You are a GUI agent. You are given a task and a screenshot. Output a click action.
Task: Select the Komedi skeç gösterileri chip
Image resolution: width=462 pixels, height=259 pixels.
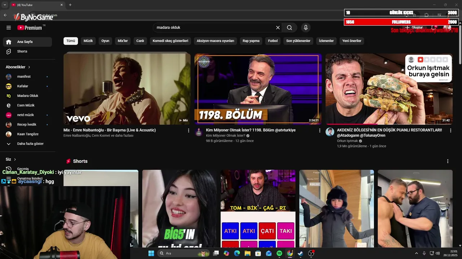tap(170, 41)
